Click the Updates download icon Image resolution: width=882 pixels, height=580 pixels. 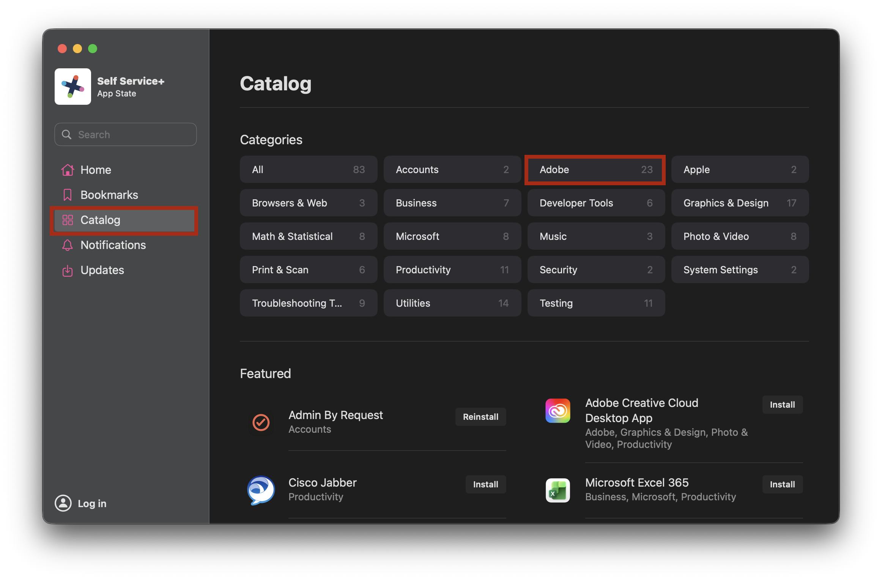tap(68, 270)
